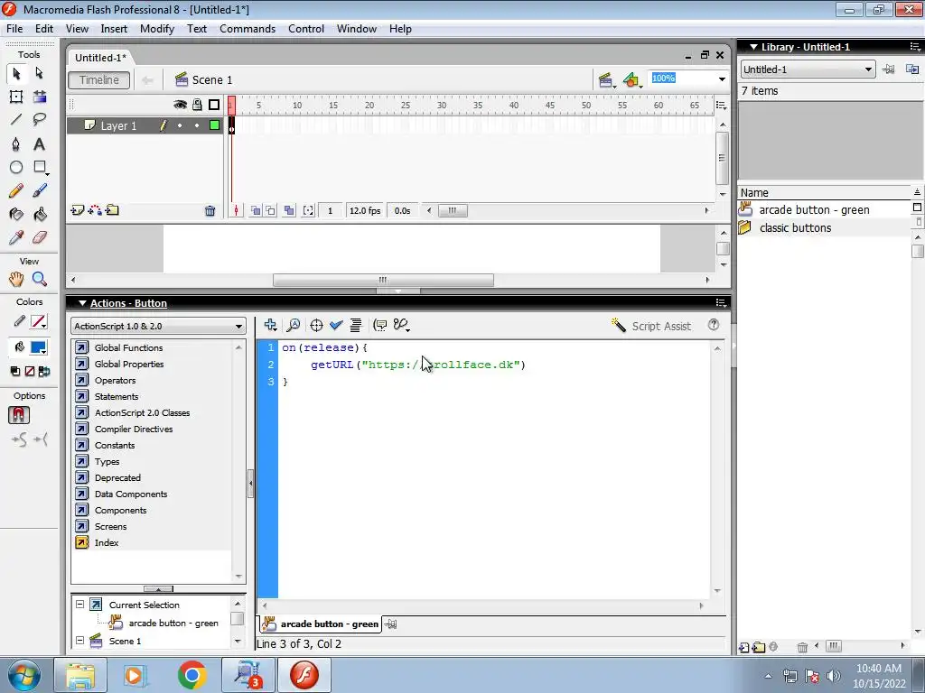
Task: Select the Free Transform tool
Action: [16, 97]
